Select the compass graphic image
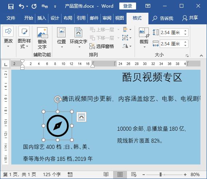The width and height of the screenshot is (207, 179). (x=58, y=126)
